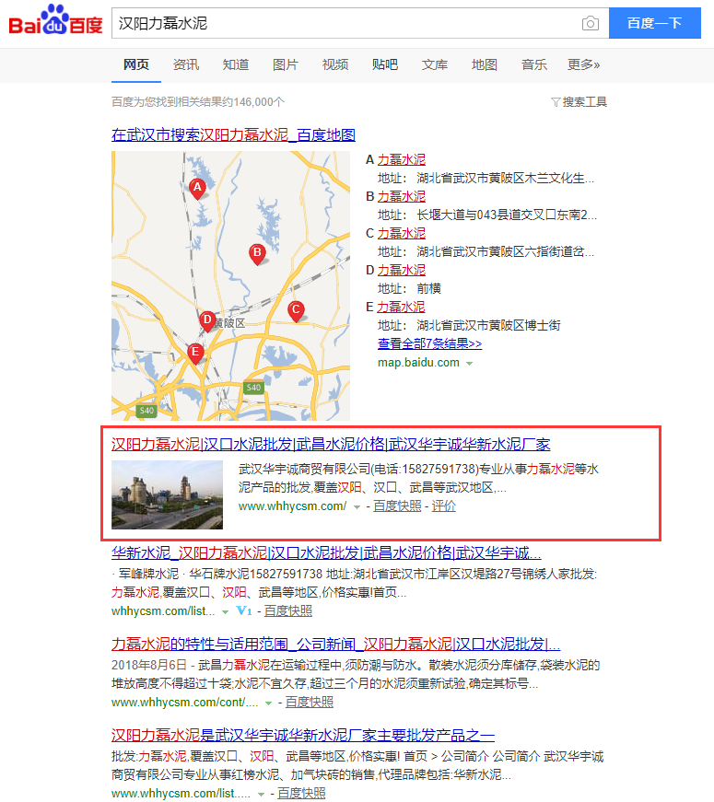The height and width of the screenshot is (802, 714).
Task: Click www.whhycsm.com/list..... URL
Action: [x=181, y=794]
